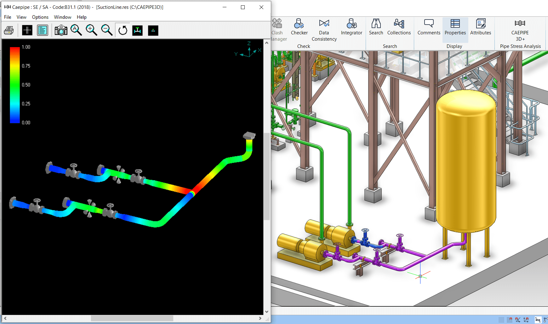Click the 0.50 legend value label
The image size is (548, 324).
[x=26, y=85]
